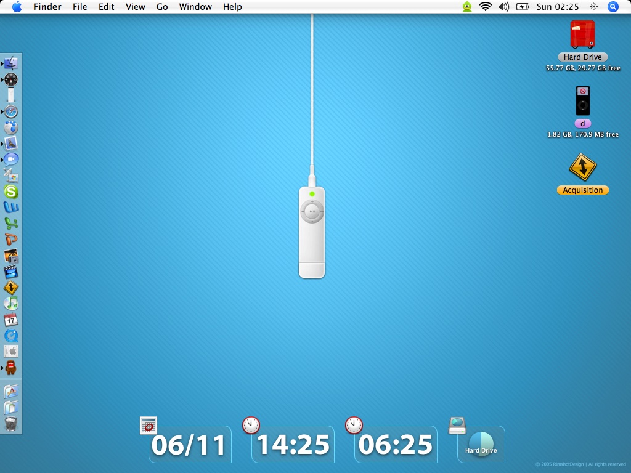Click the 'Hard Drive' desktop label
631x473 pixels.
[582, 57]
